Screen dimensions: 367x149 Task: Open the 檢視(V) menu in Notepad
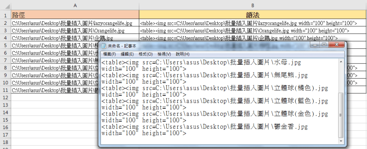pos(164,54)
